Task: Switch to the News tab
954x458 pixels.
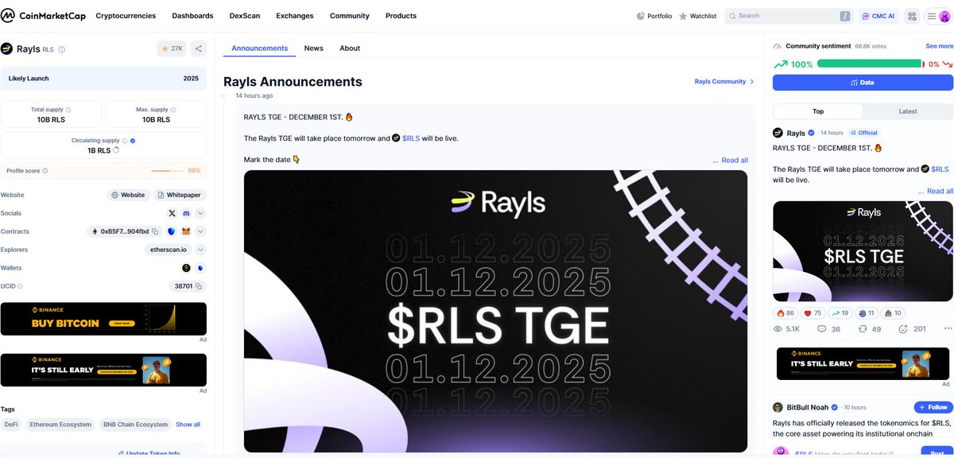Action: coord(314,49)
